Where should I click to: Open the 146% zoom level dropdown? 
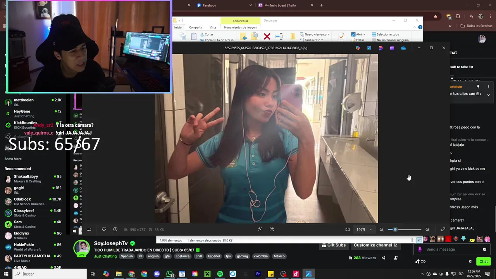coord(364,229)
